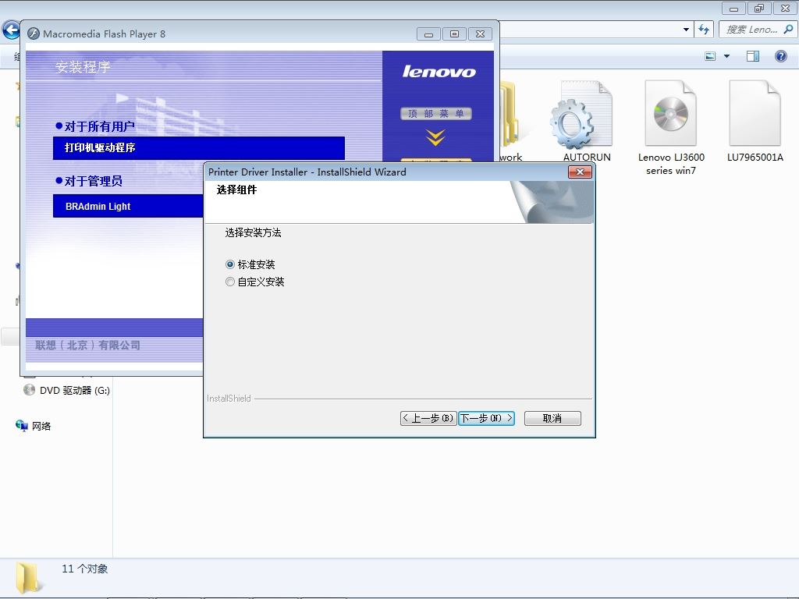
Task: Minimize the Macromedia Flash Player 8 window
Action: (x=428, y=34)
